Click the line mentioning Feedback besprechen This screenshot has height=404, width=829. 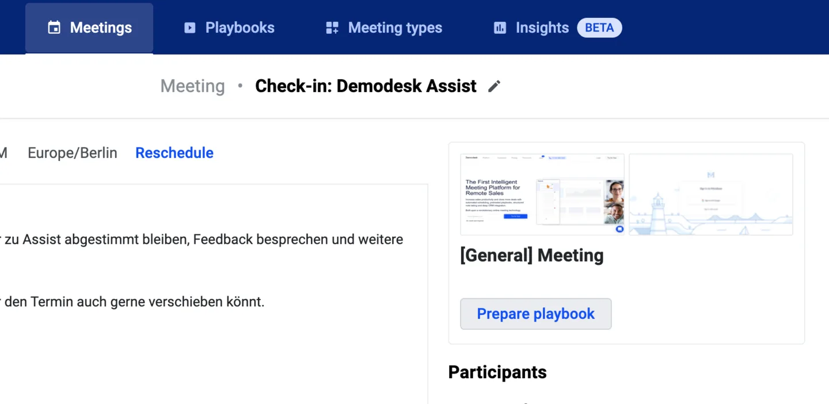[201, 239]
